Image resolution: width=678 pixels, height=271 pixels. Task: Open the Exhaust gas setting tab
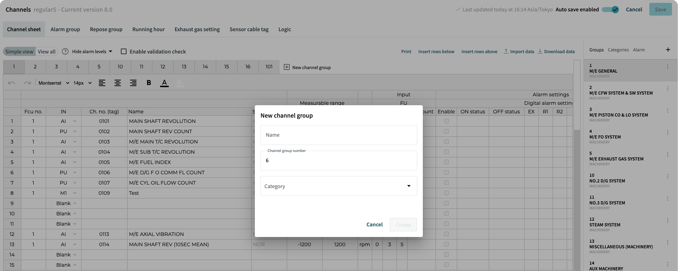coord(197,29)
